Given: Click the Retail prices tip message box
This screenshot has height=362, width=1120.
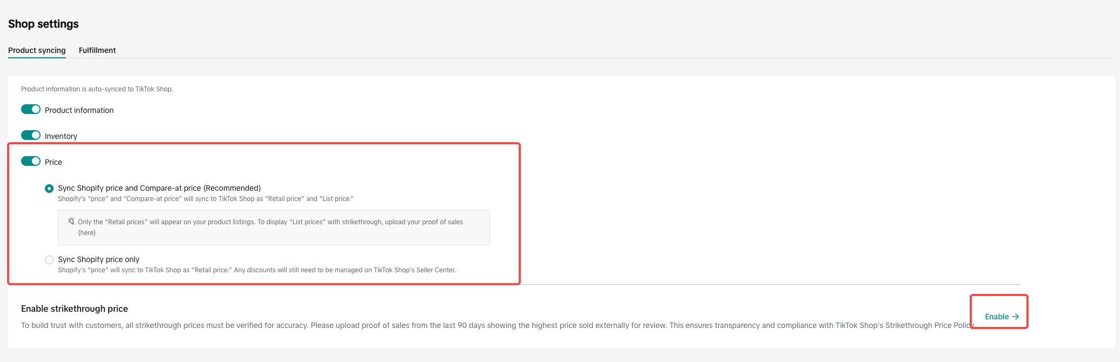Looking at the screenshot, I should 274,227.
